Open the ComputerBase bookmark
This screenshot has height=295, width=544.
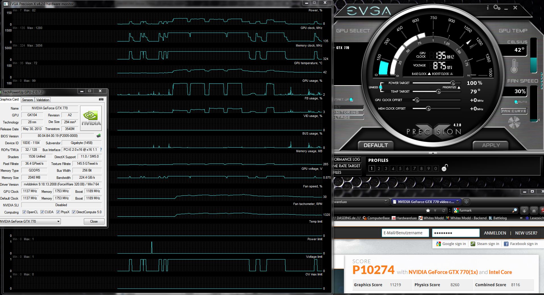376,218
